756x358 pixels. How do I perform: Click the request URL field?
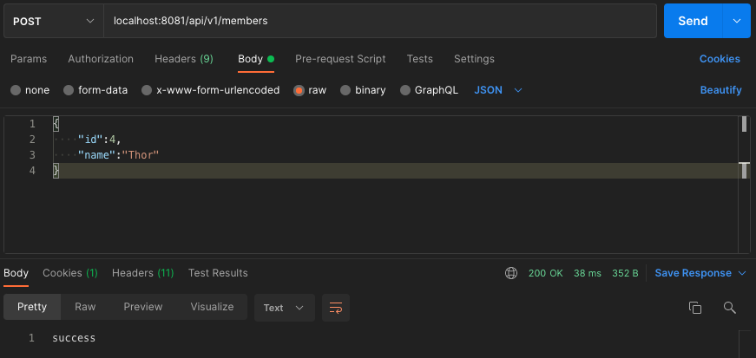pos(380,21)
